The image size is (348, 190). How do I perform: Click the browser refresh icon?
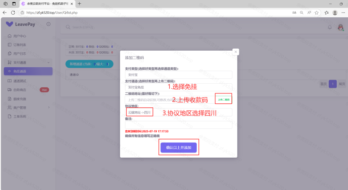13,13
